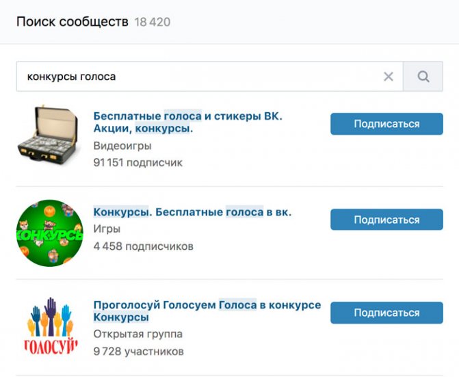Subscribe to the 91 151 followers community

click(386, 124)
